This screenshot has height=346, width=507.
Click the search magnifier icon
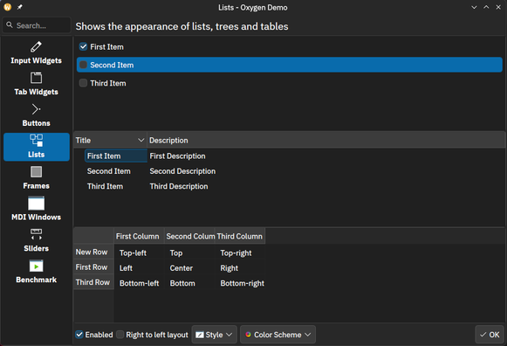[x=10, y=25]
